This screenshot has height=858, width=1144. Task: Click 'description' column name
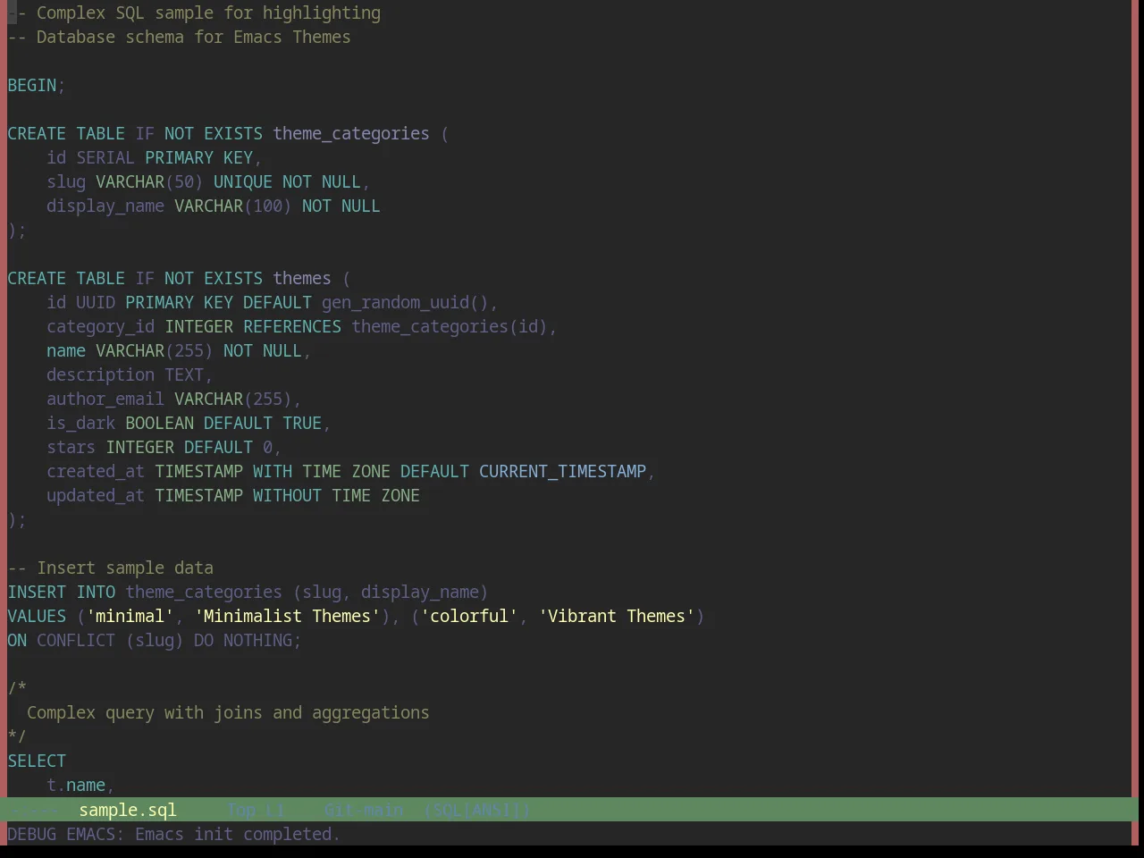pyautogui.click(x=100, y=375)
